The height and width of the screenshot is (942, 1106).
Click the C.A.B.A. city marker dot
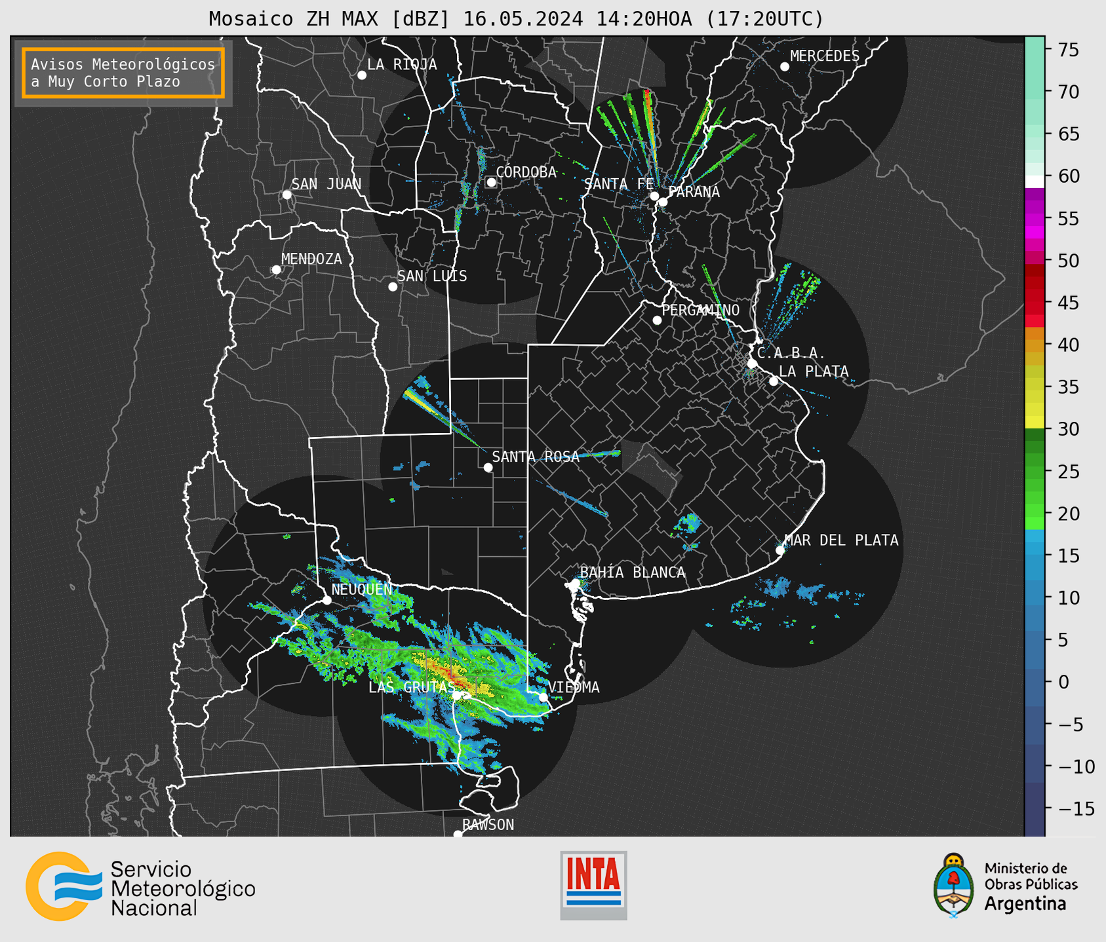752,364
